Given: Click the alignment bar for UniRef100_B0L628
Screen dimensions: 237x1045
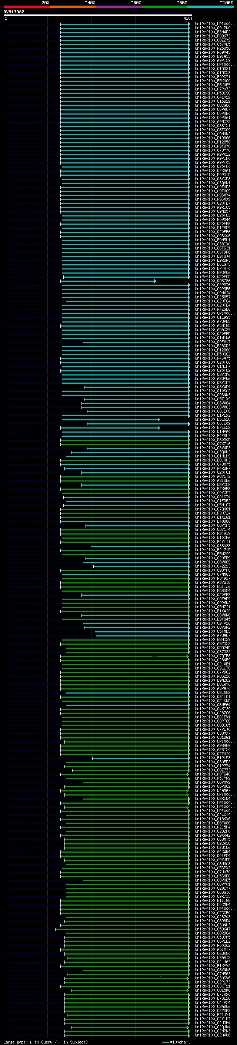Looking at the screenshot, I should (111, 420).
